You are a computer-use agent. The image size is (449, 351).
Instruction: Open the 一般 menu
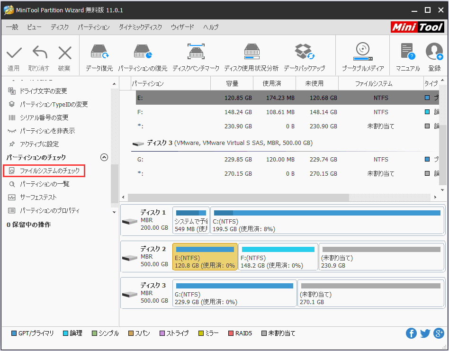tap(12, 27)
